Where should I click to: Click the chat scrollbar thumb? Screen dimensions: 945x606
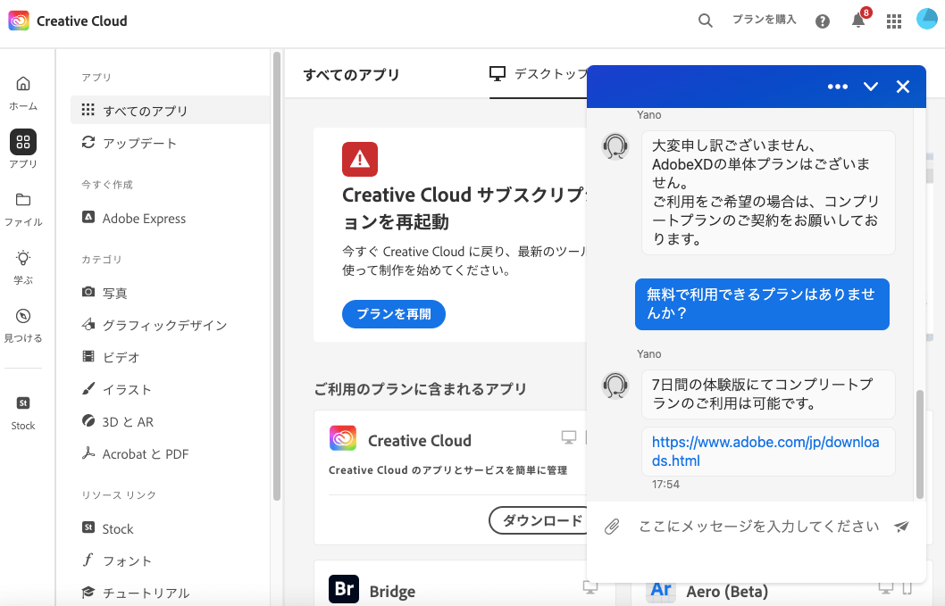(x=920, y=444)
